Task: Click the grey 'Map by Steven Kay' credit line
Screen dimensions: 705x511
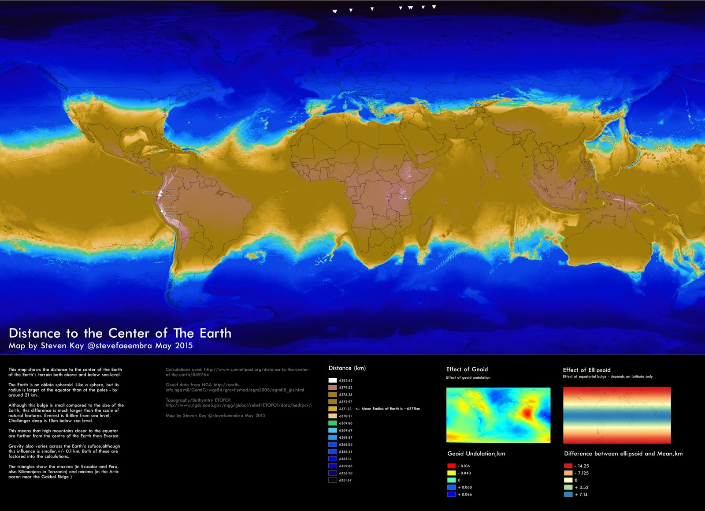Action: pos(215,415)
